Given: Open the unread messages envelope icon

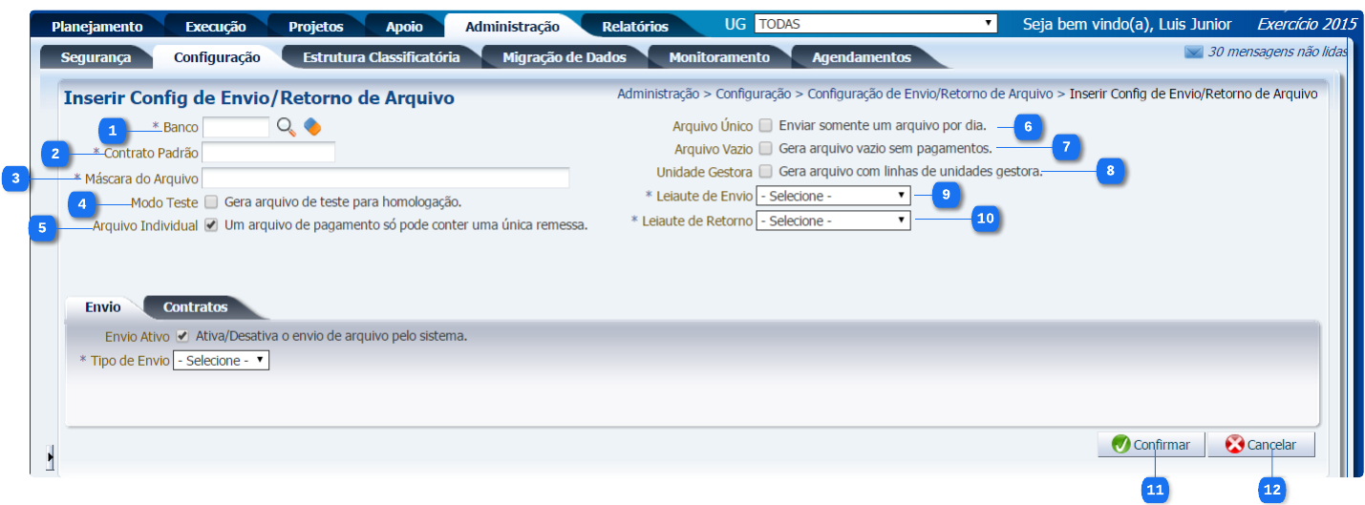Looking at the screenshot, I should tap(1193, 53).
